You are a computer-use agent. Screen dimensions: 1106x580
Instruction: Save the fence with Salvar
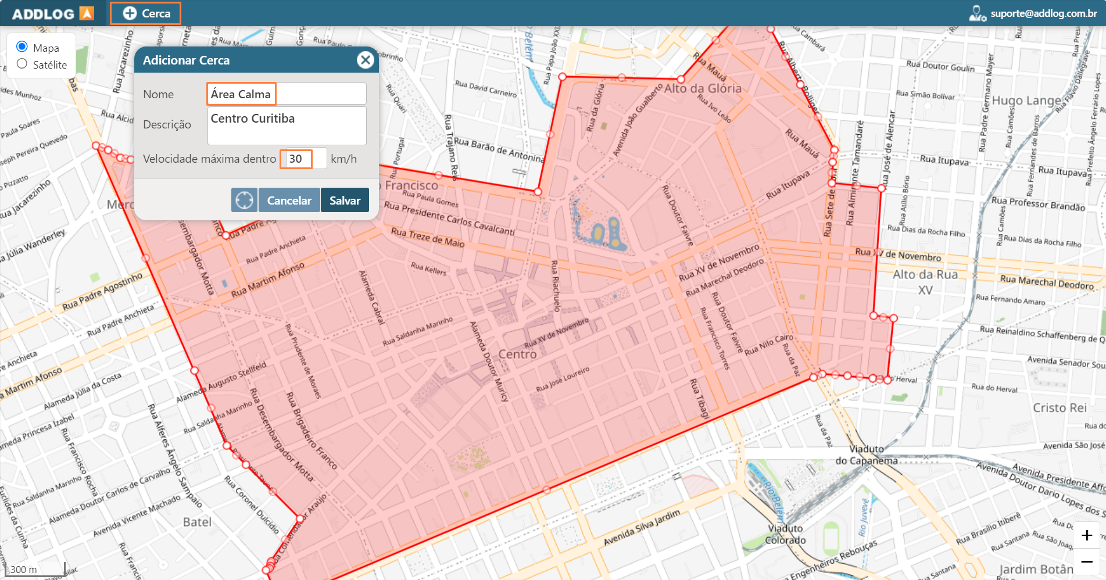(x=345, y=200)
